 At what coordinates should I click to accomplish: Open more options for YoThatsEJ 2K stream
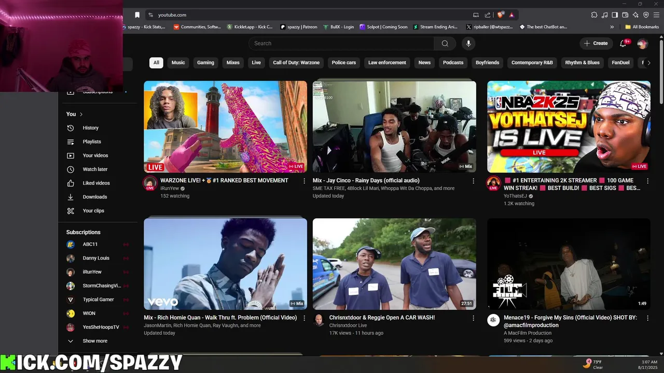pos(647,181)
